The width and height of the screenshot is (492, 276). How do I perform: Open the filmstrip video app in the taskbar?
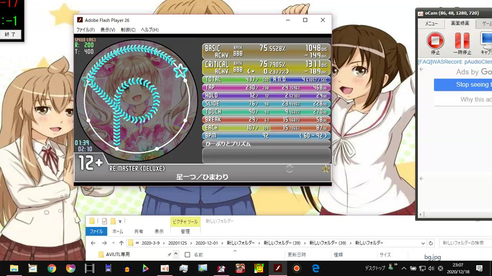[89, 268]
